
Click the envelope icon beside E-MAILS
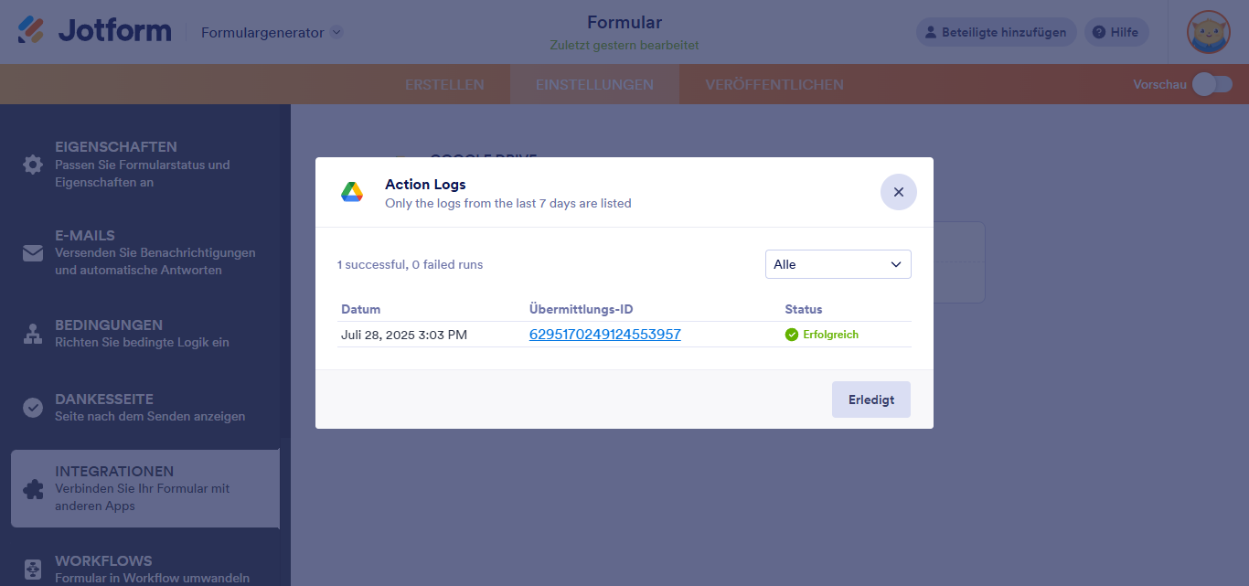(33, 253)
